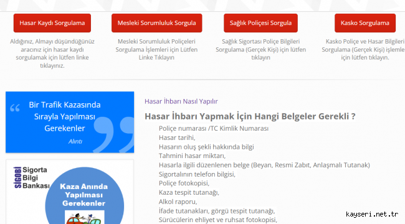Click the opening quotation mark icon
This screenshot has width=405, height=224.
click(15, 108)
